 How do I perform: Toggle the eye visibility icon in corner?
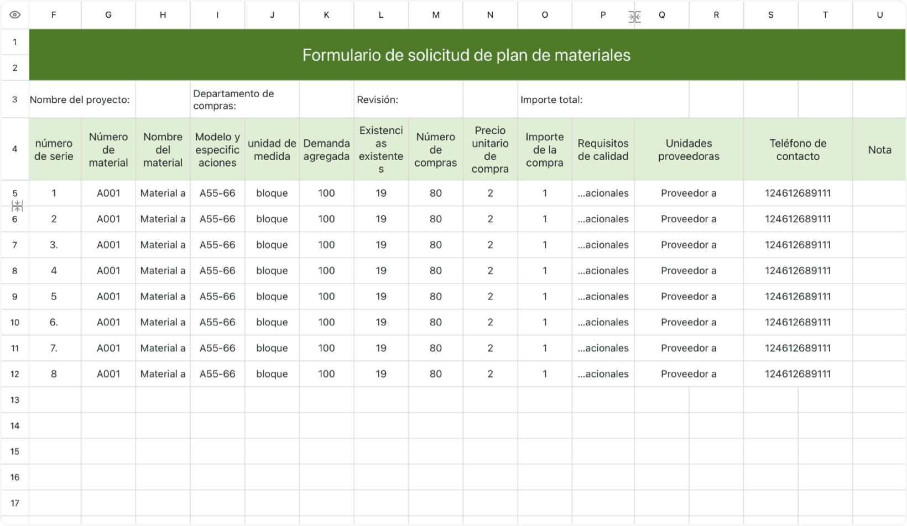[x=15, y=15]
